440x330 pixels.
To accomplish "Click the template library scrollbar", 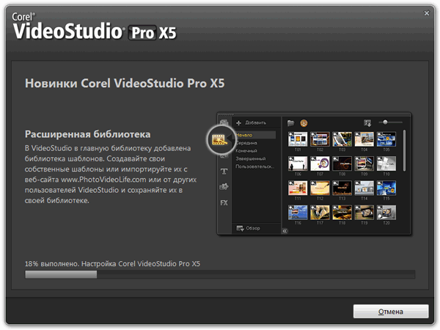I will click(x=404, y=150).
